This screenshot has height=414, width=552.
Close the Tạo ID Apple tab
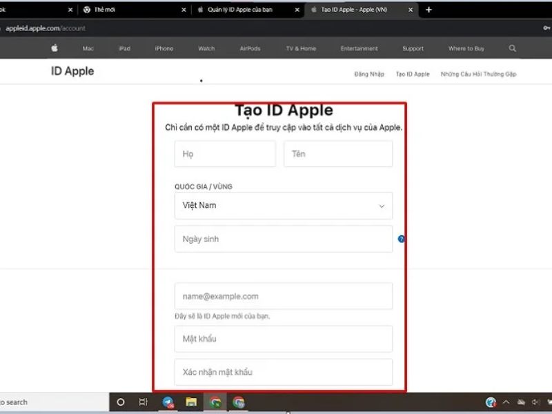[x=411, y=10]
